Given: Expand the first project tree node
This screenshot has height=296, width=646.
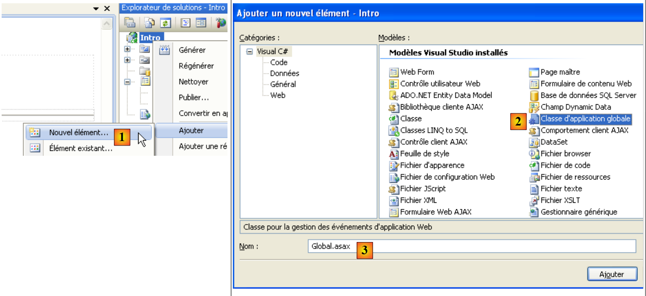Looking at the screenshot, I should coord(127,49).
